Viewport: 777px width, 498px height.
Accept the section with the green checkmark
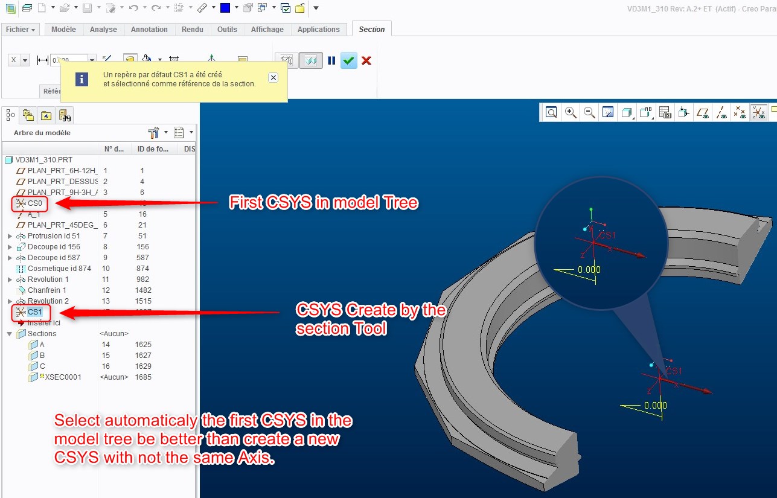coord(348,60)
